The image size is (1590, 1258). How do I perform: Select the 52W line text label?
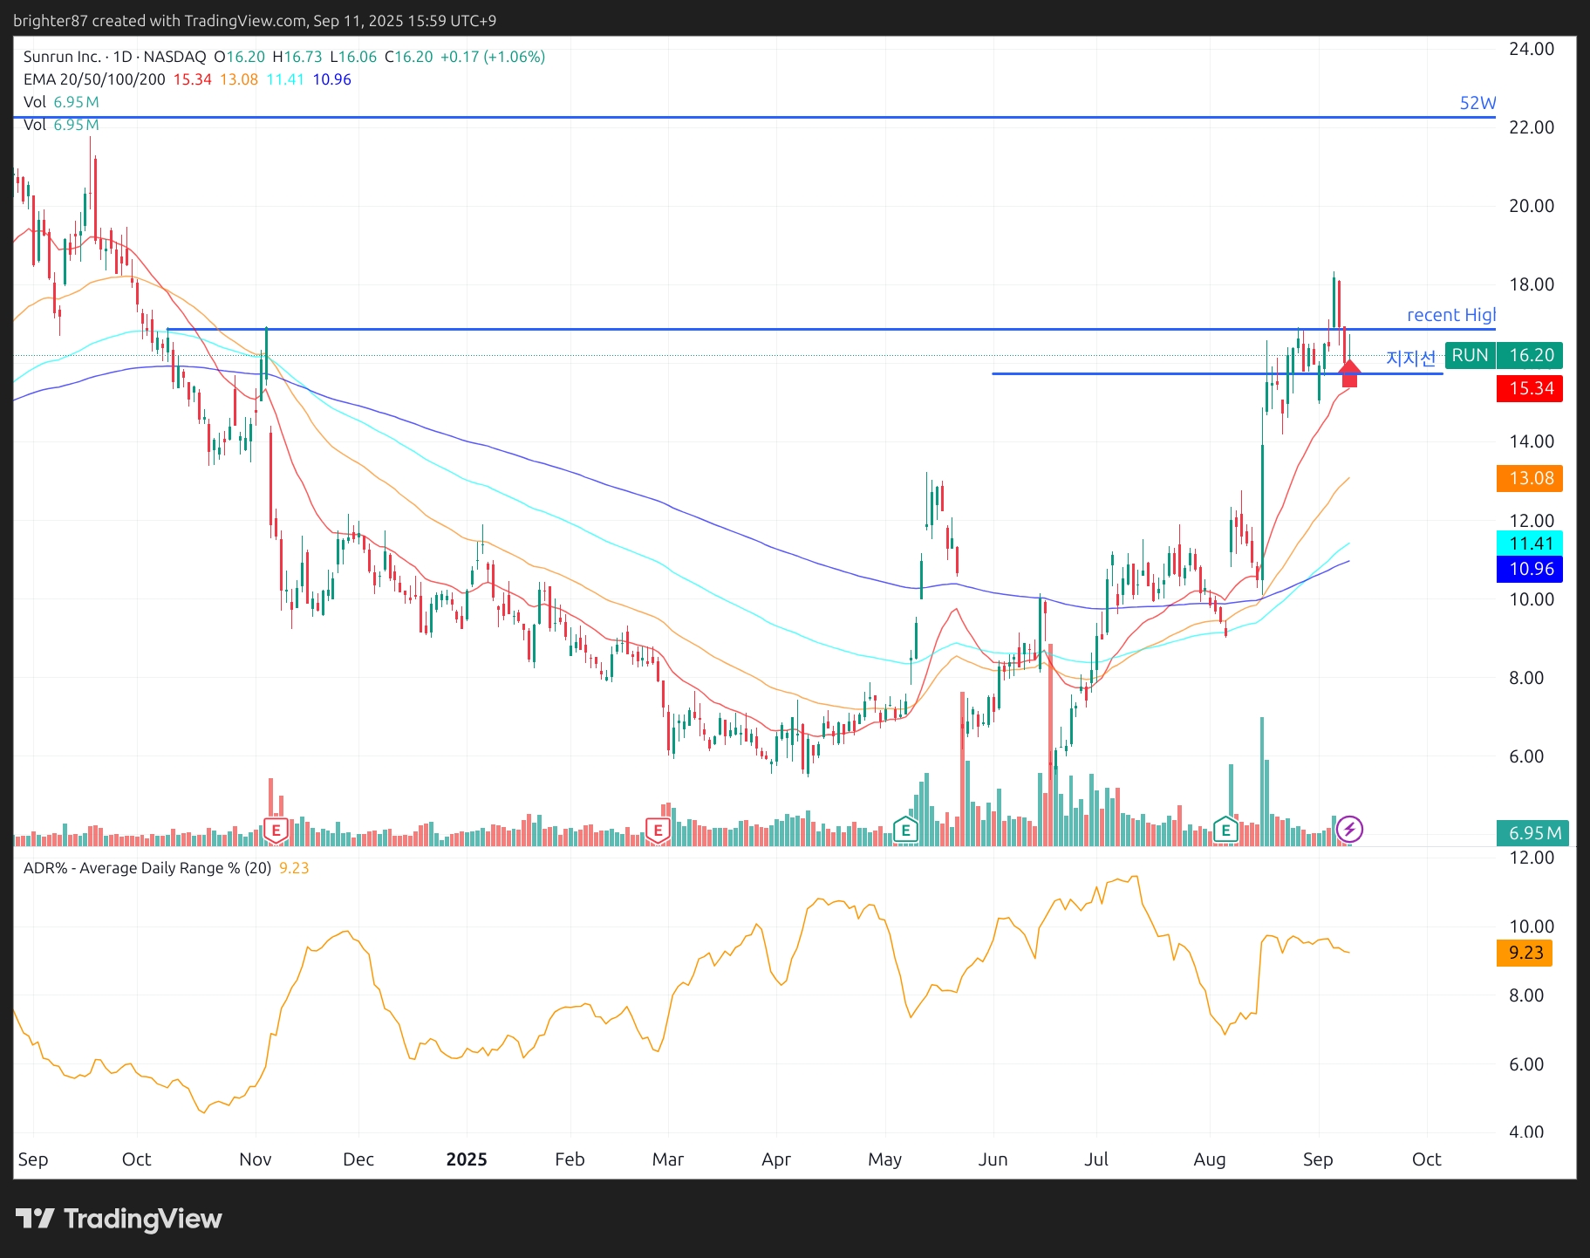click(1477, 103)
